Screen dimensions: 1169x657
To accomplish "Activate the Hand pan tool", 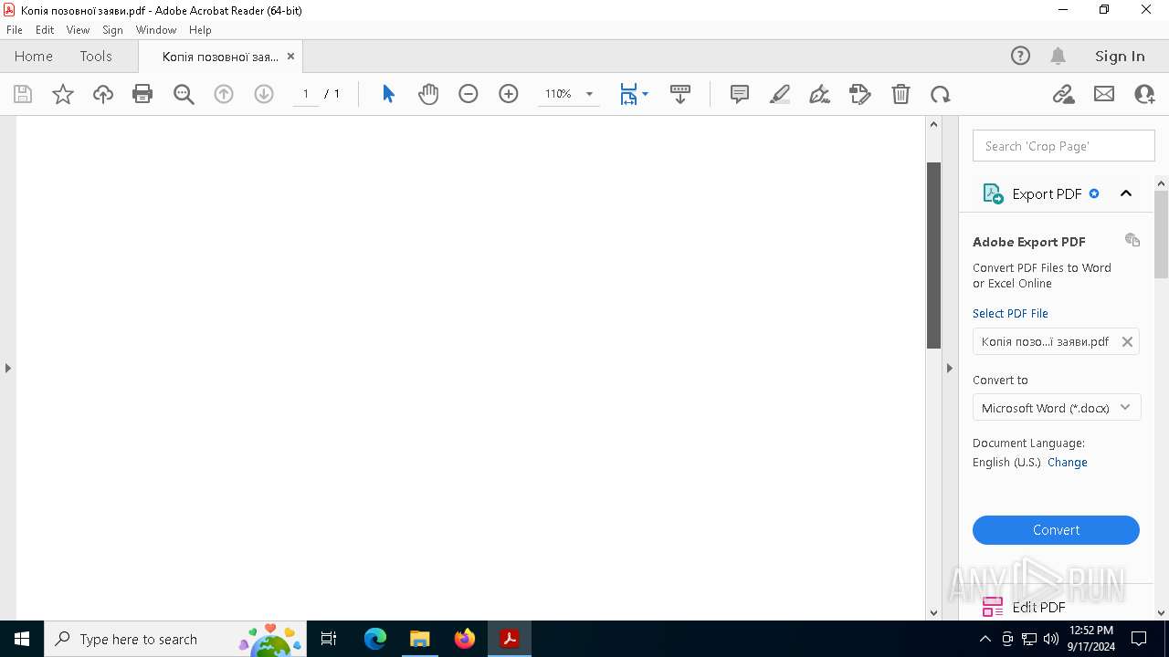I will point(428,94).
